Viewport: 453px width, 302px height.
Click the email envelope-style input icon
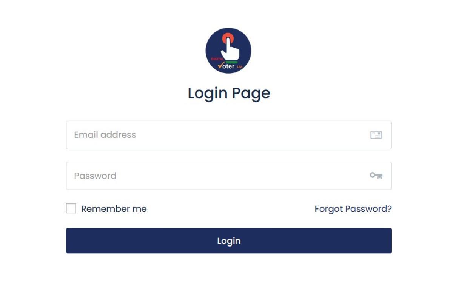coord(376,135)
